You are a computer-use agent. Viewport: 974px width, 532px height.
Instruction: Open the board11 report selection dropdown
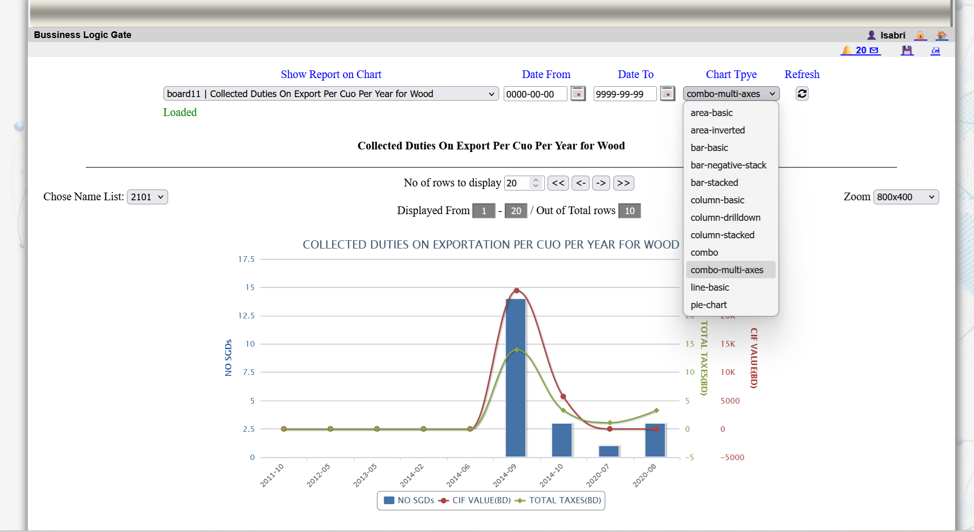[x=330, y=94]
